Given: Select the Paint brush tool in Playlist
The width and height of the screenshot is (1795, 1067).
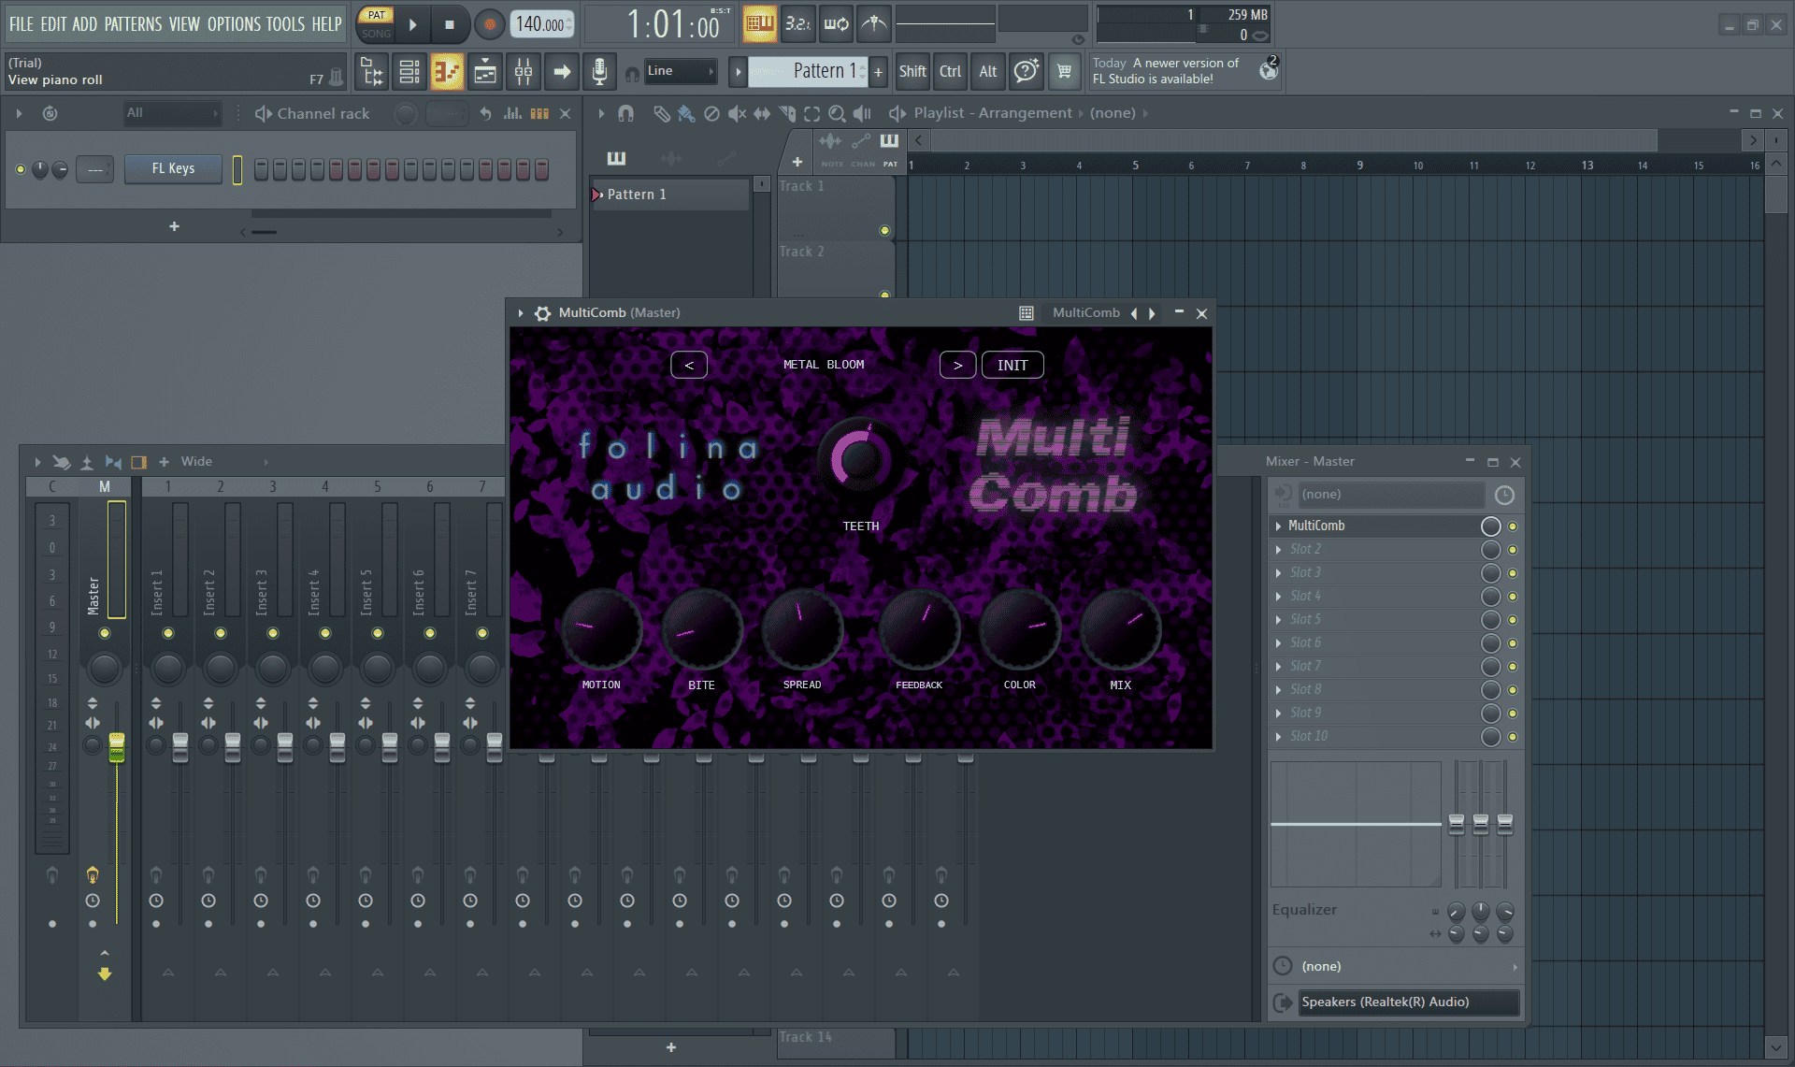Looking at the screenshot, I should click(x=686, y=113).
